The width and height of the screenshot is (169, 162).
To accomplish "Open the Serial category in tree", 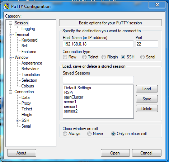I will [x=26, y=126].
